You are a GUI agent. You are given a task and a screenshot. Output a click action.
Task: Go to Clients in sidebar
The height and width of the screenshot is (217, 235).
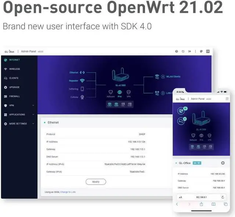tap(13, 78)
